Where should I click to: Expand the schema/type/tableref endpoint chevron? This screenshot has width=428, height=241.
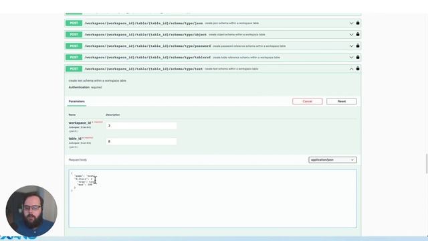click(351, 58)
